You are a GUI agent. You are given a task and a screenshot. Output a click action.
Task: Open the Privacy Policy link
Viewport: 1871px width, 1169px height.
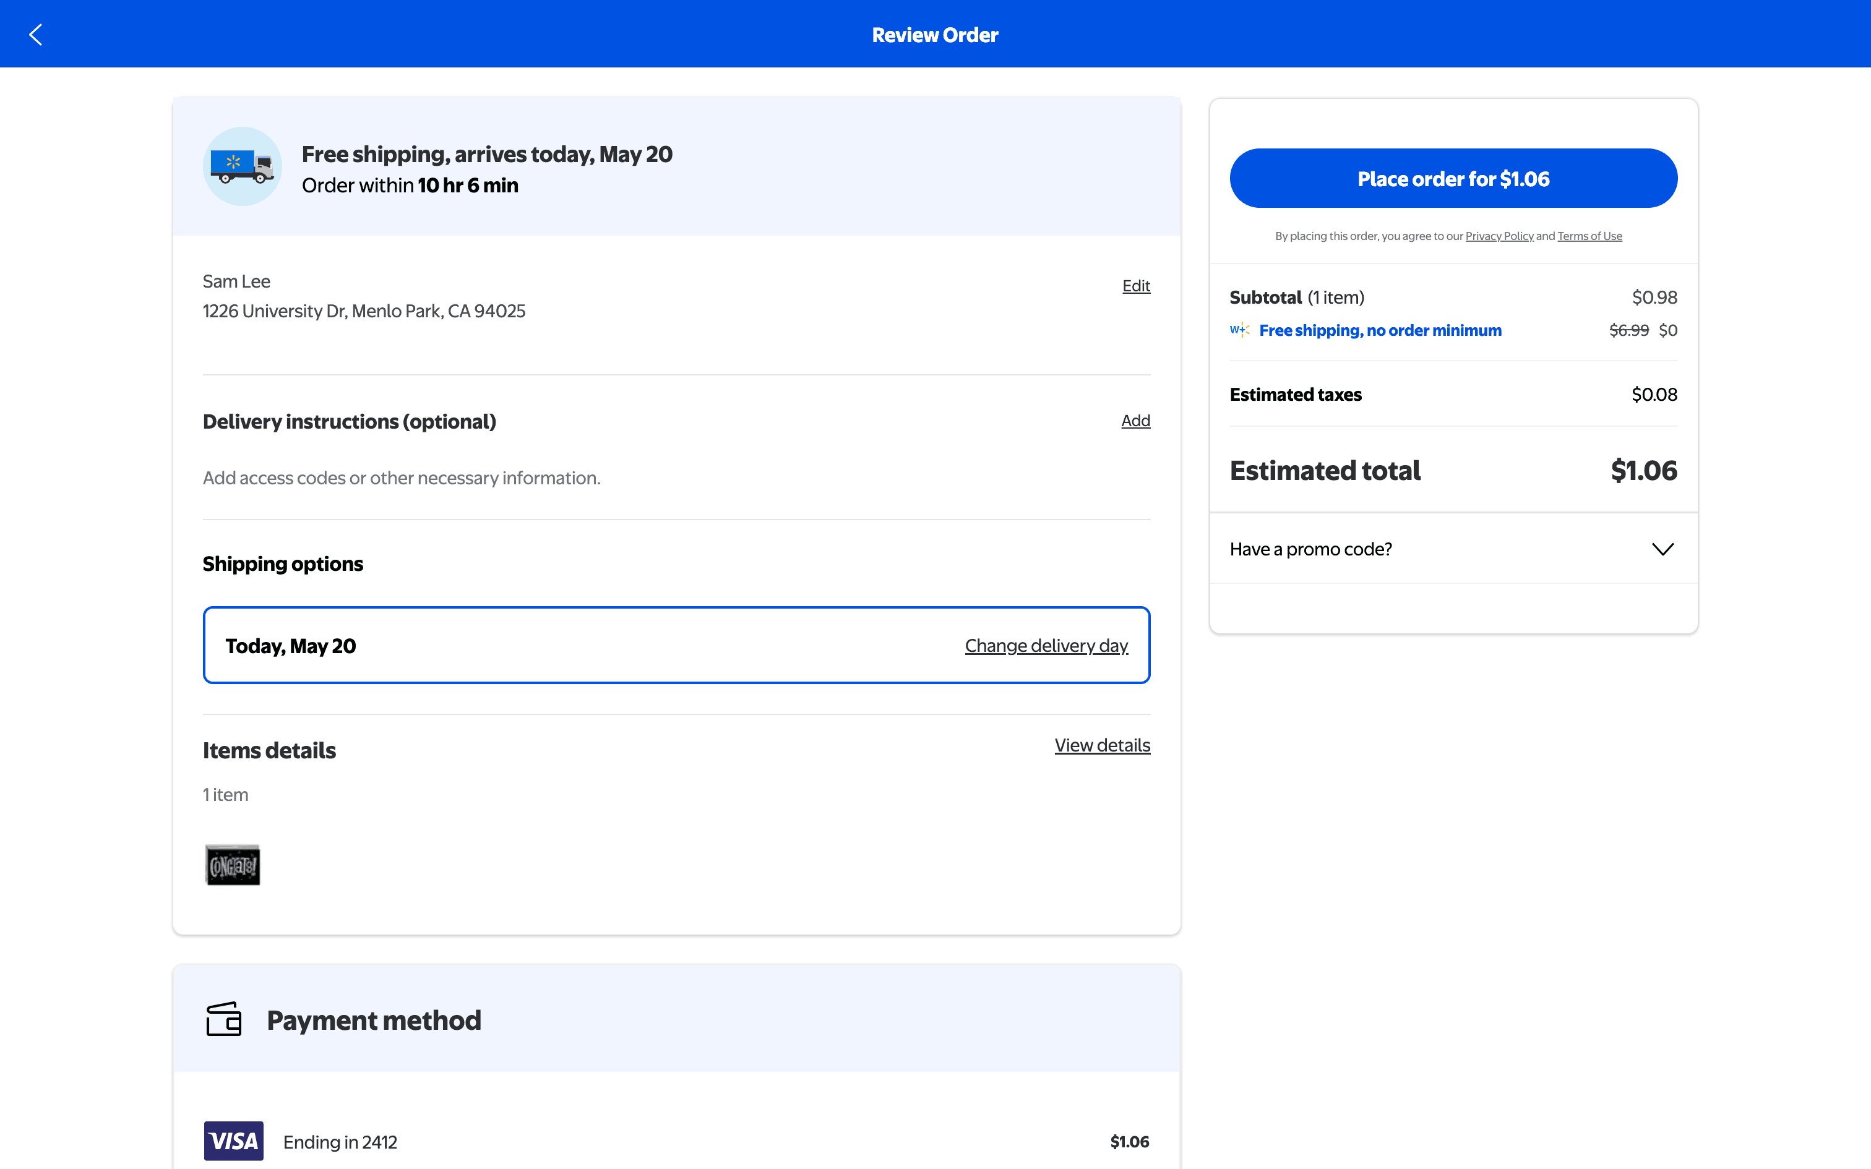[x=1499, y=236]
